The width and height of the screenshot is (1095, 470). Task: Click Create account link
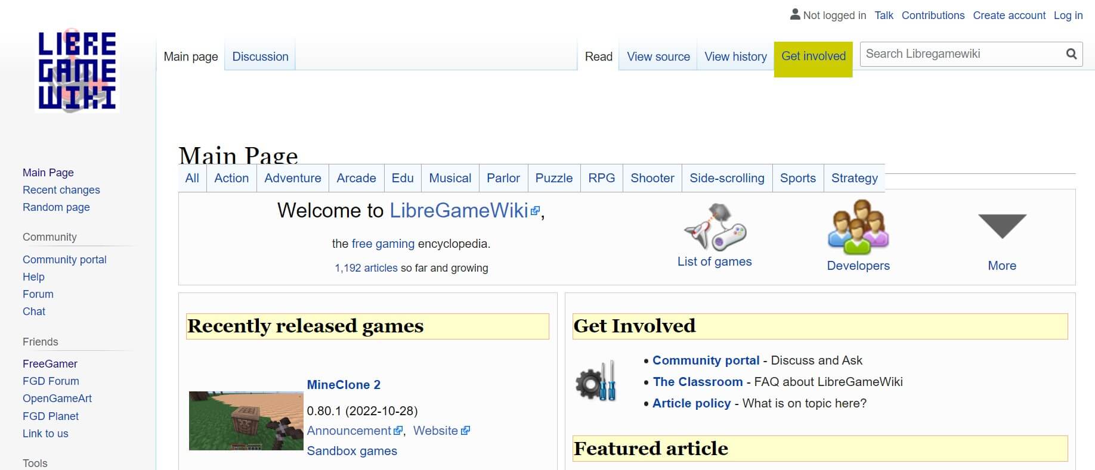[x=1009, y=15]
